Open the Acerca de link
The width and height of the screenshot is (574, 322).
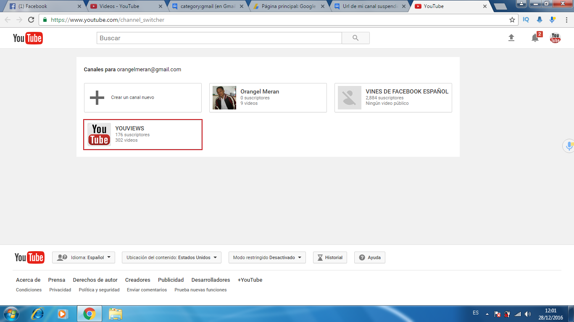tap(28, 280)
